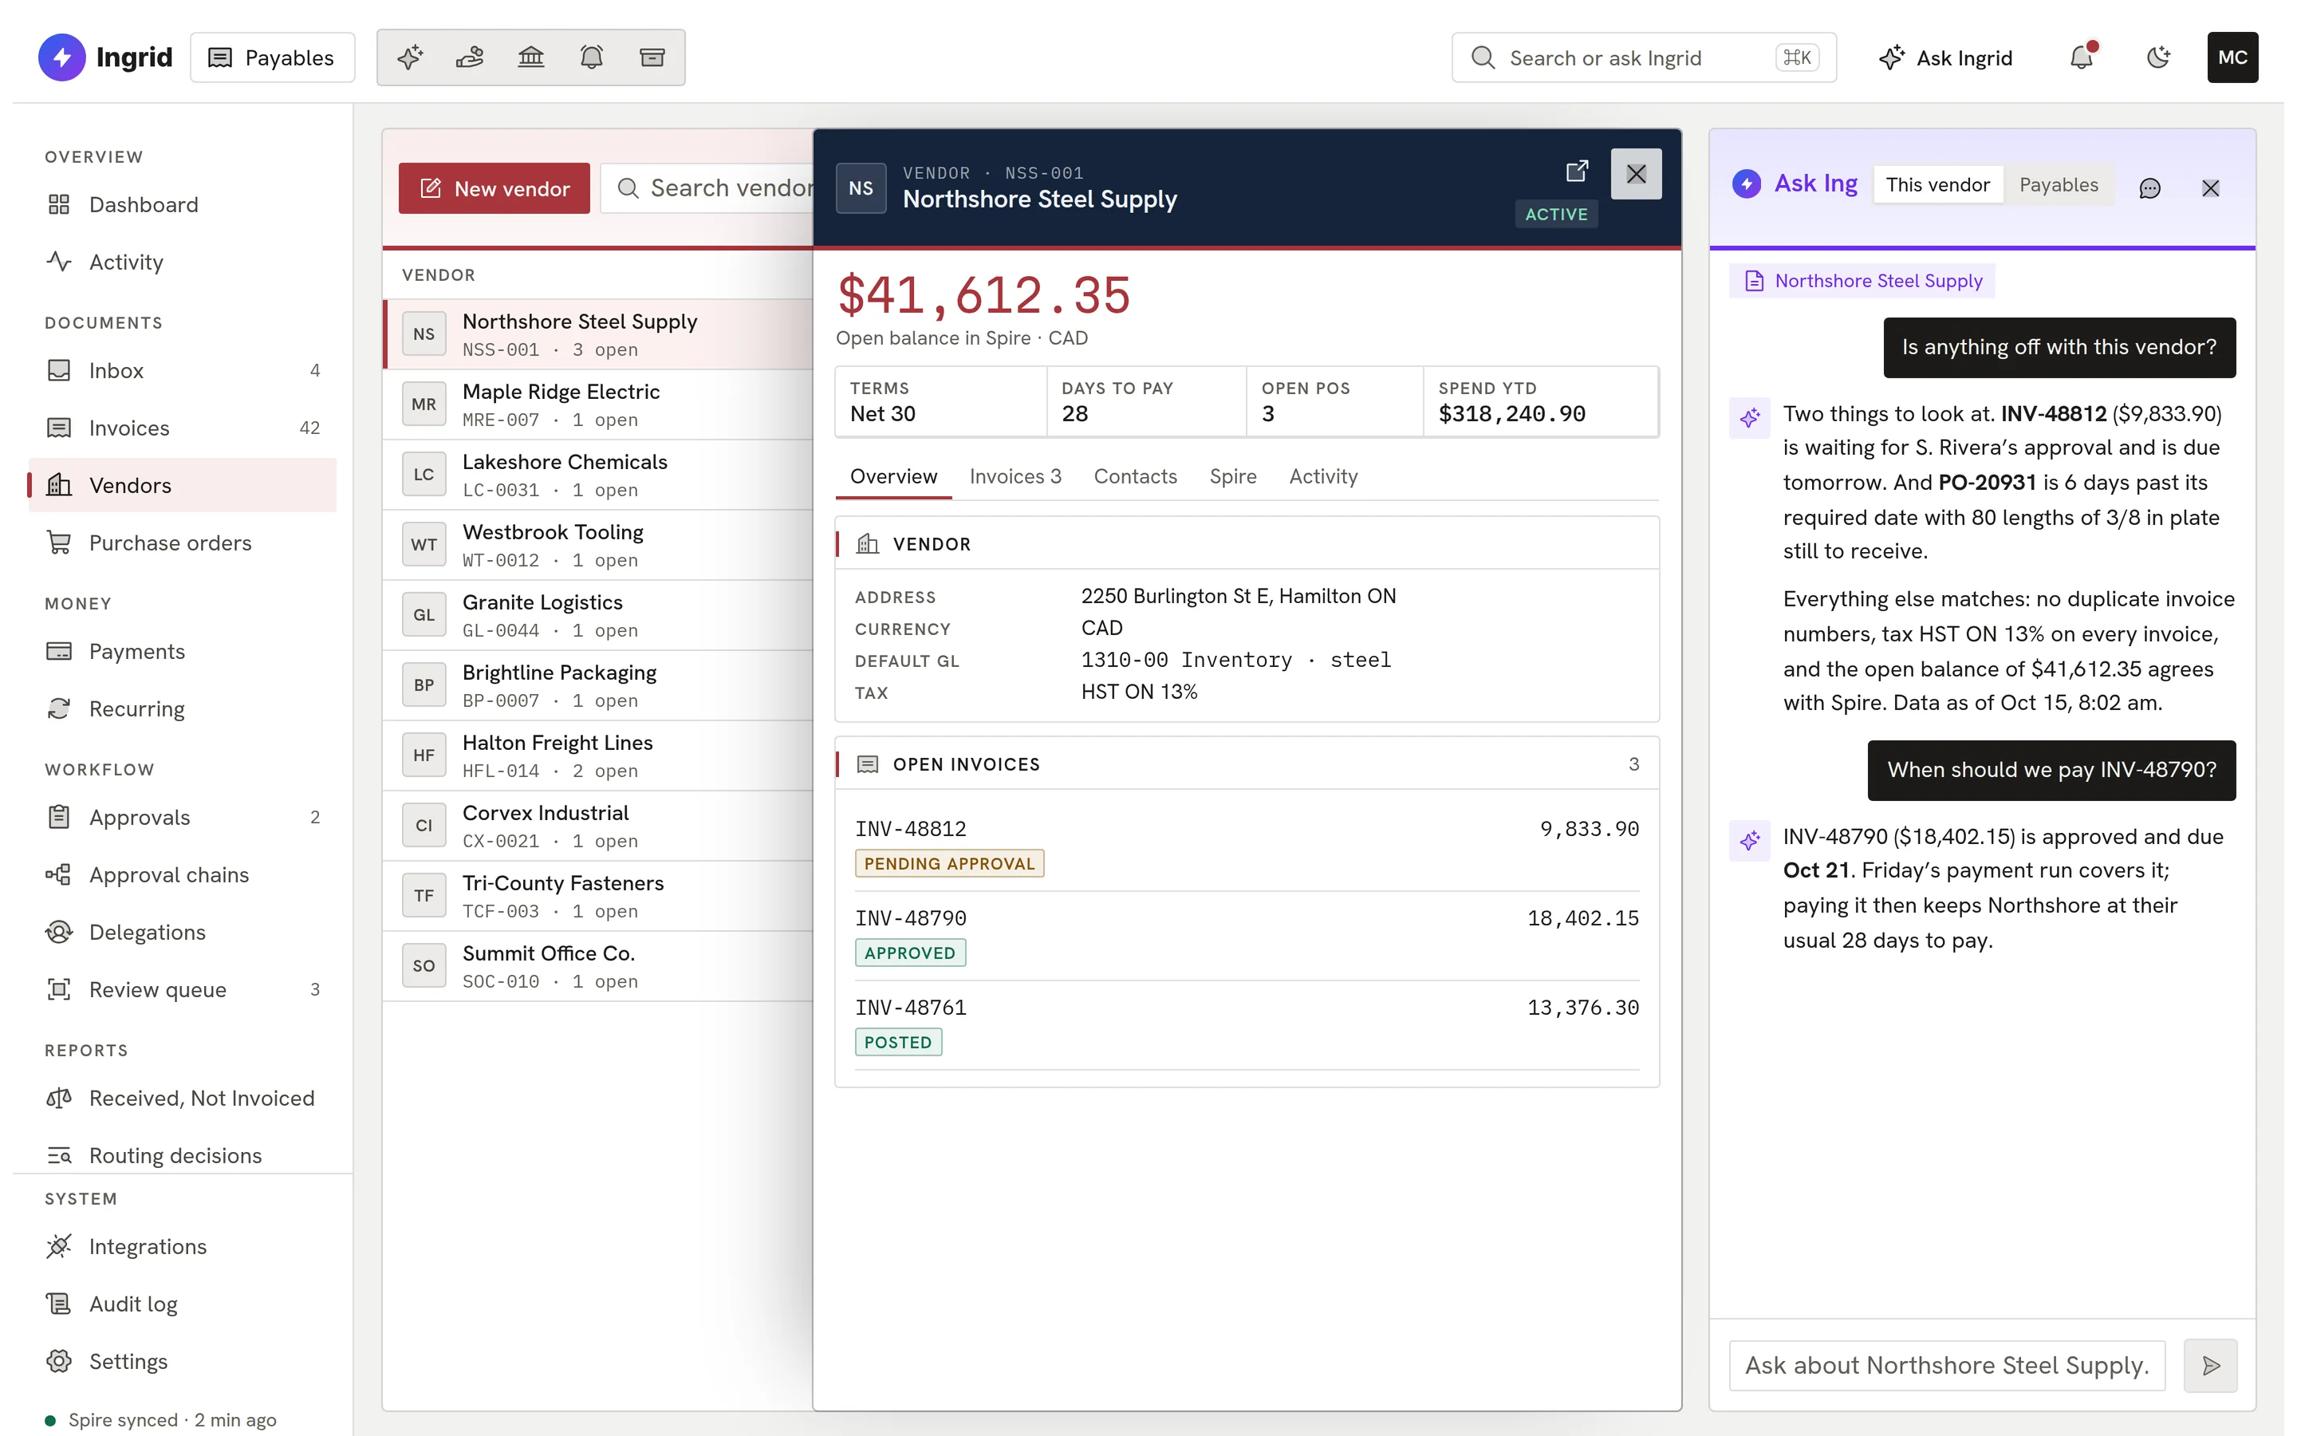
Task: Select Brightline Packaging vendor row
Action: (x=598, y=686)
